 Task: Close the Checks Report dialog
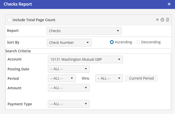pyautogui.click(x=169, y=4)
